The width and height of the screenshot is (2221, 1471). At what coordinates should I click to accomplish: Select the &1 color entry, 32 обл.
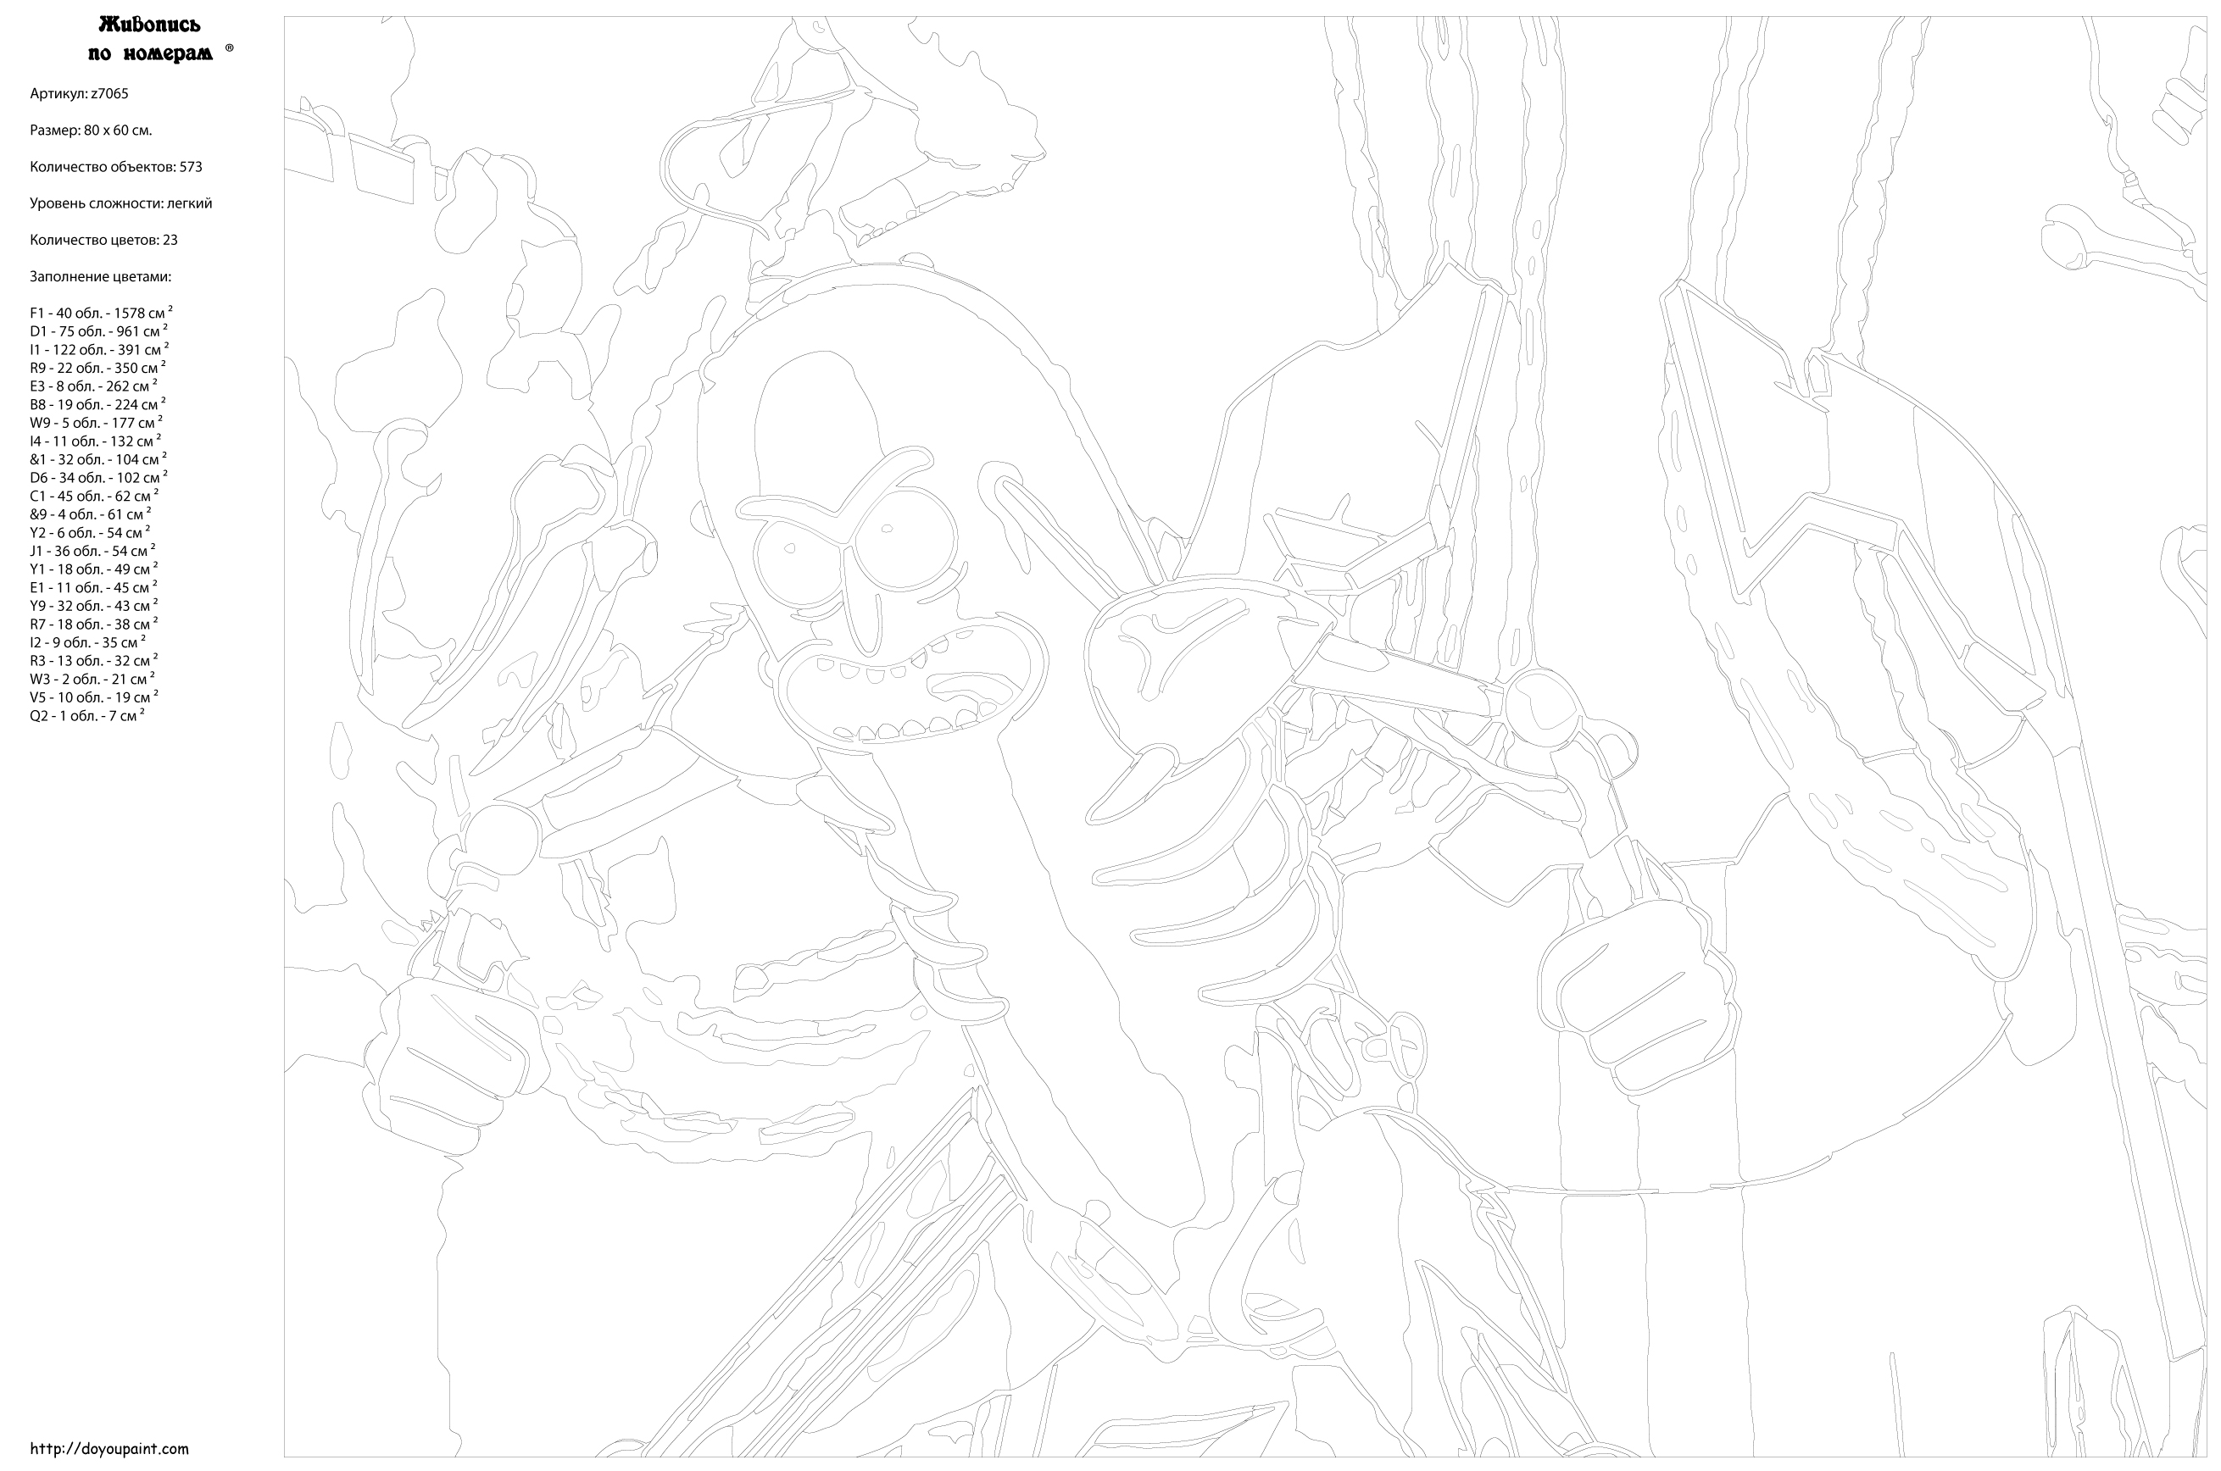tap(97, 459)
